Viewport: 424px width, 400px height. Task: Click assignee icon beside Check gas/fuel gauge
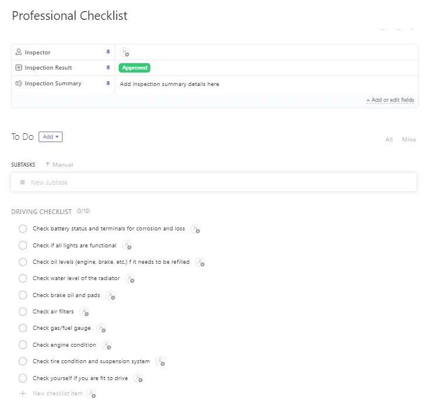pos(101,328)
